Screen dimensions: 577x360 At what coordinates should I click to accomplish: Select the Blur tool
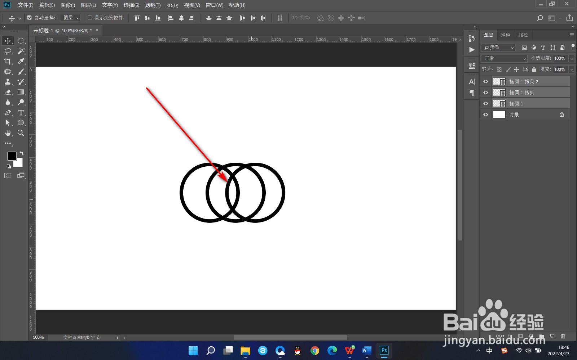click(8, 102)
